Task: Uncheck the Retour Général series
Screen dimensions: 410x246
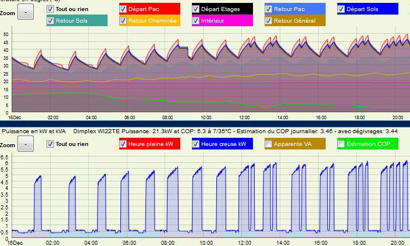Action: pos(268,21)
